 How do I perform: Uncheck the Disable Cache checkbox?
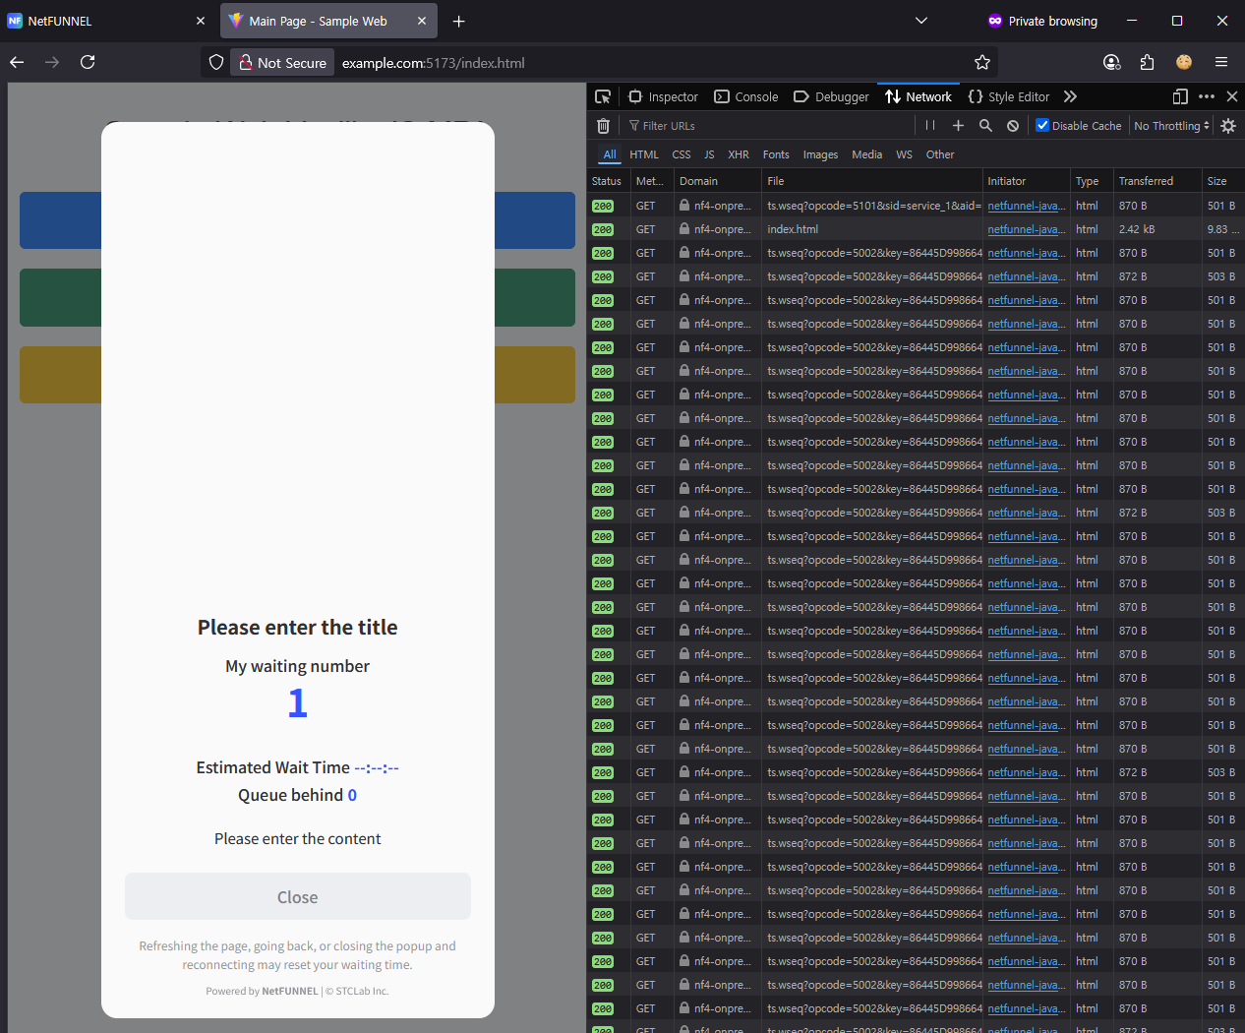pos(1042,126)
